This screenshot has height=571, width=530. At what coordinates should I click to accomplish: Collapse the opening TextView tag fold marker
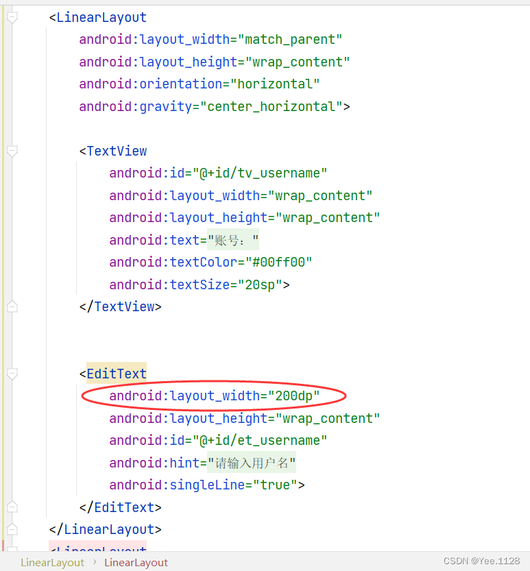12,151
